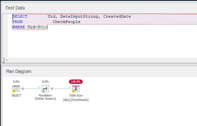
Task: Click the 0.0% cost above Parallelism
Action: (x=45, y=82)
